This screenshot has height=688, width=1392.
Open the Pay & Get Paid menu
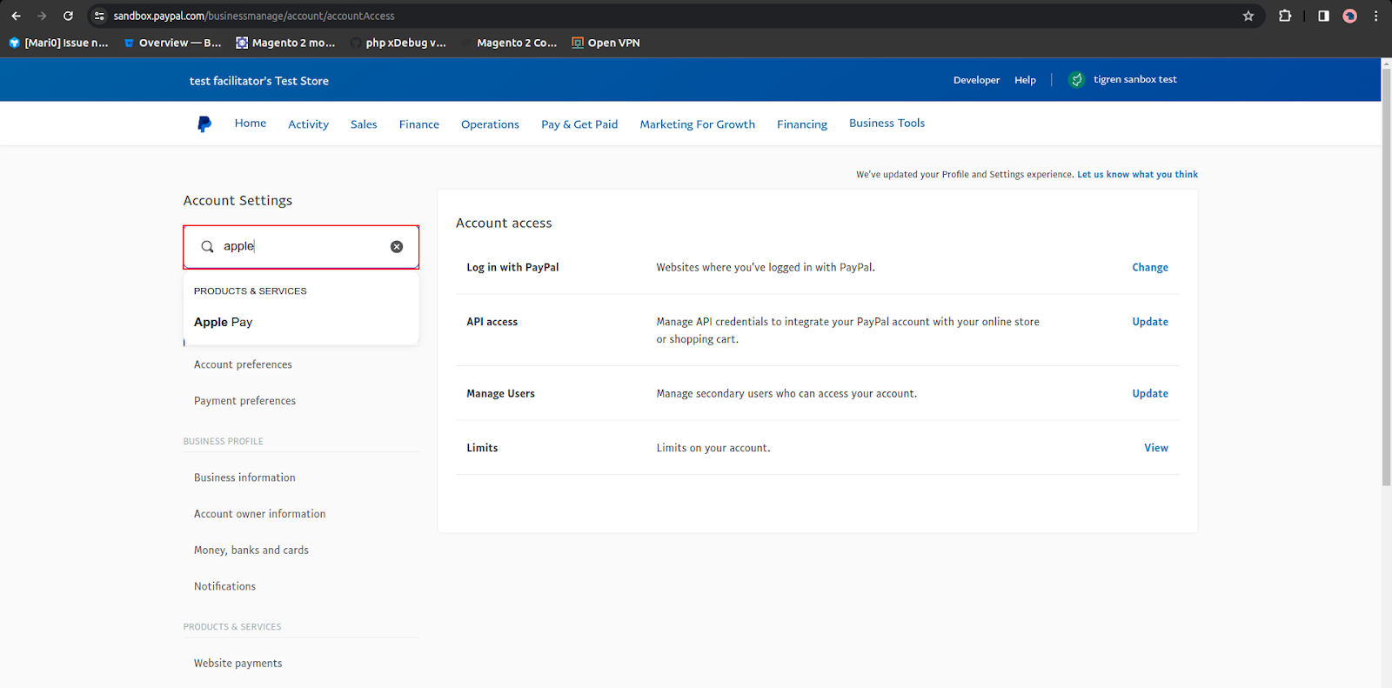pyautogui.click(x=579, y=124)
